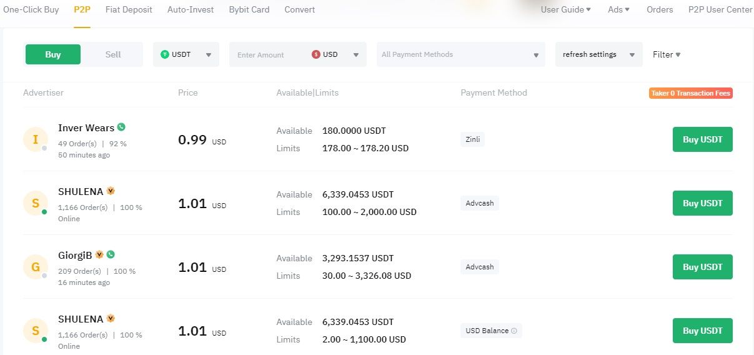Open the Fiat Deposit tab

[129, 9]
